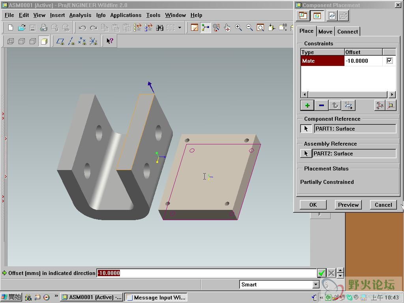Show component in separate window icon
404x303 pixels.
(x=303, y=16)
